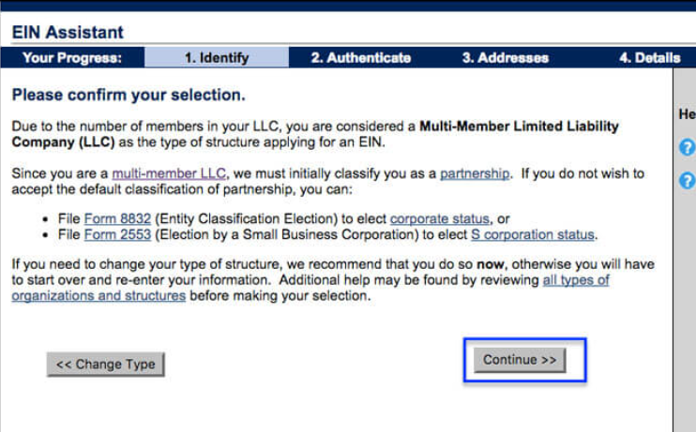Viewport: 696px width, 432px height.
Task: Open the 3. Addresses step tab
Action: pyautogui.click(x=506, y=58)
